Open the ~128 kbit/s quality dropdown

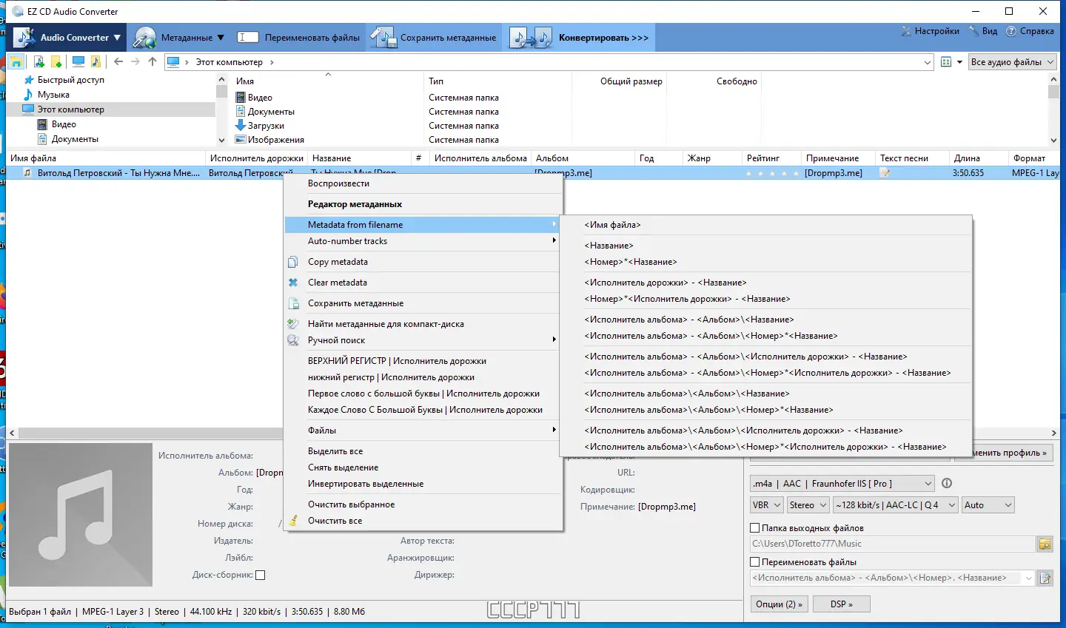coord(895,505)
